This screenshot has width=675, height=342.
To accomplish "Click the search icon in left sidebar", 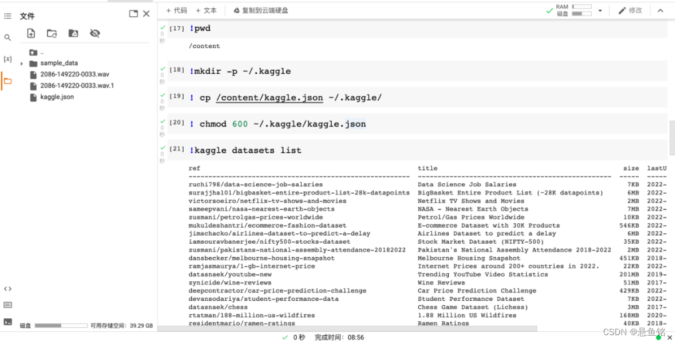I will coord(7,38).
